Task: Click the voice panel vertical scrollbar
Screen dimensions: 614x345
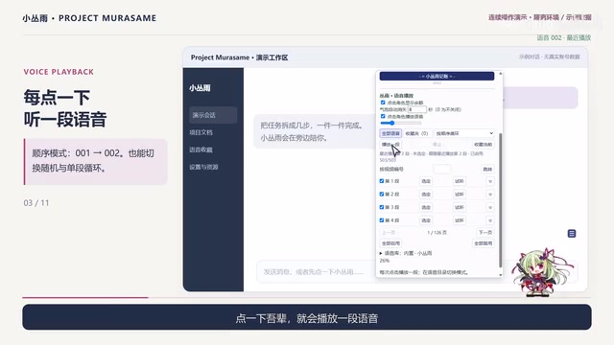Action: (501, 199)
